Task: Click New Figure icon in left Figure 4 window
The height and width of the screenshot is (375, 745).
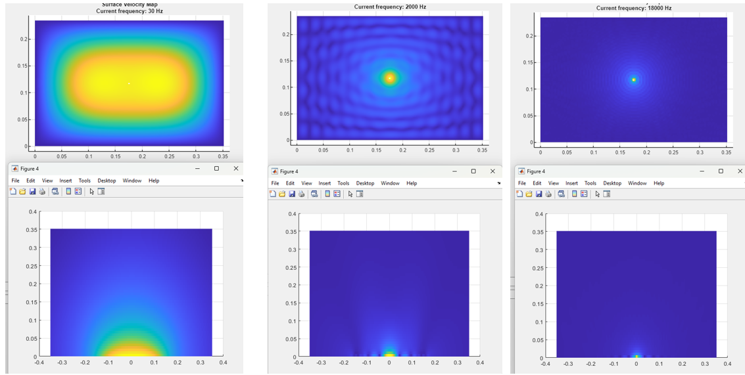Action: coord(13,191)
